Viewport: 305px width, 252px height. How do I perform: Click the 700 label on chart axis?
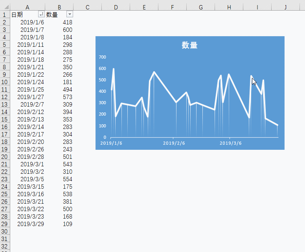[102, 57]
